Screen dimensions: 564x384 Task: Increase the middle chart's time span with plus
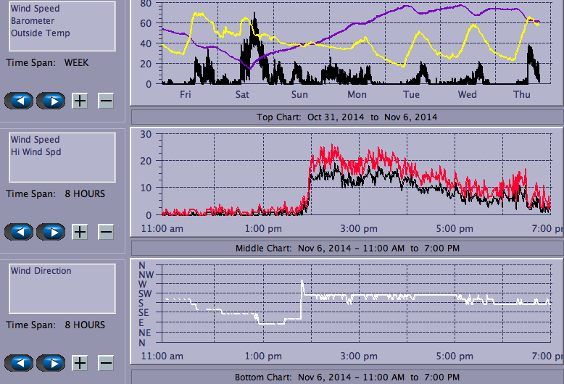pyautogui.click(x=80, y=232)
